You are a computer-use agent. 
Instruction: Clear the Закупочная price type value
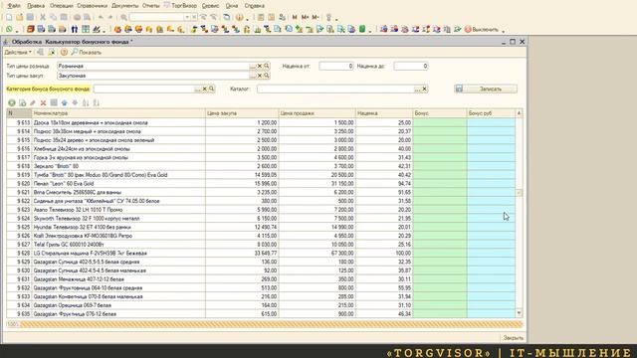pos(260,76)
